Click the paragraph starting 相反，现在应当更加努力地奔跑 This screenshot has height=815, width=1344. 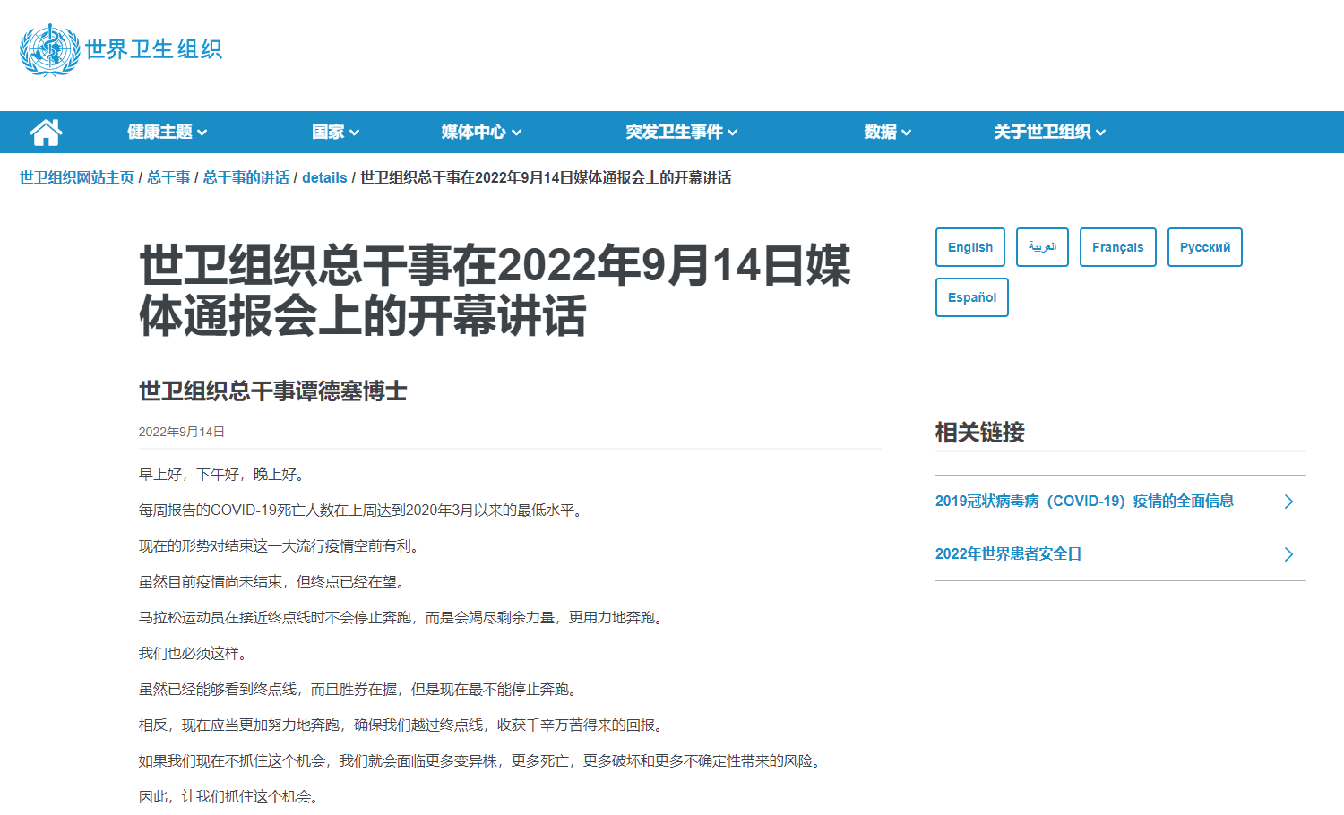point(403,725)
